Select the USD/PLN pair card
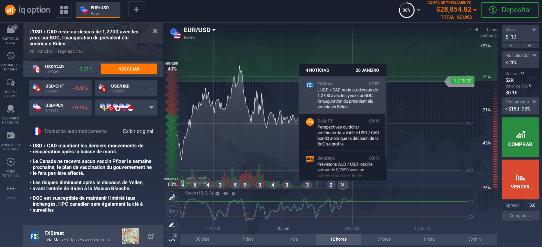Screen dimensions: 542x247 click(x=60, y=108)
